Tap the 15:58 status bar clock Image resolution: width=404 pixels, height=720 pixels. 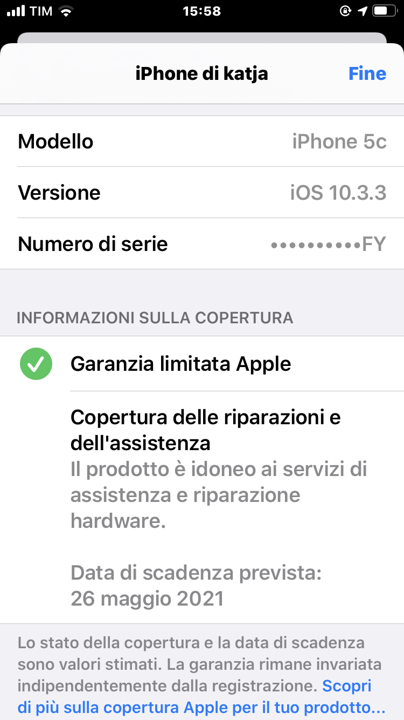click(x=202, y=11)
